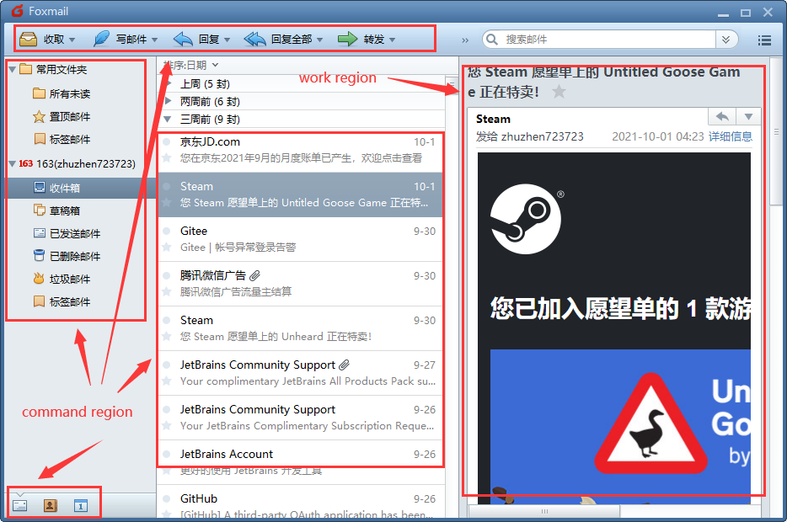Viewport: 787px width, 522px height.
Task: Open the 腾讯微信广告 email
Action: coord(300,284)
